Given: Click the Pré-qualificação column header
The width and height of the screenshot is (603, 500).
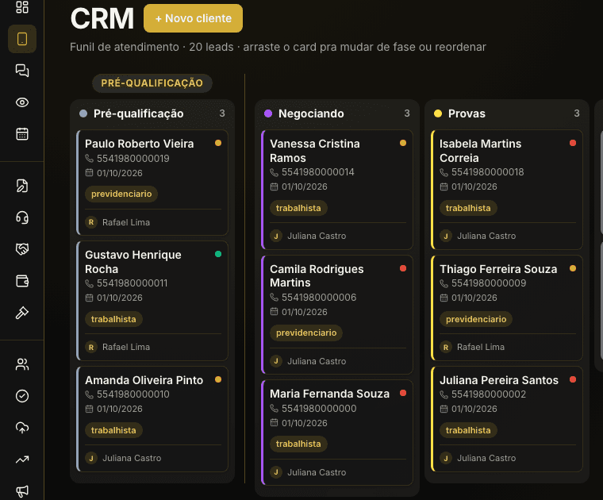Looking at the screenshot, I should coord(152,113).
